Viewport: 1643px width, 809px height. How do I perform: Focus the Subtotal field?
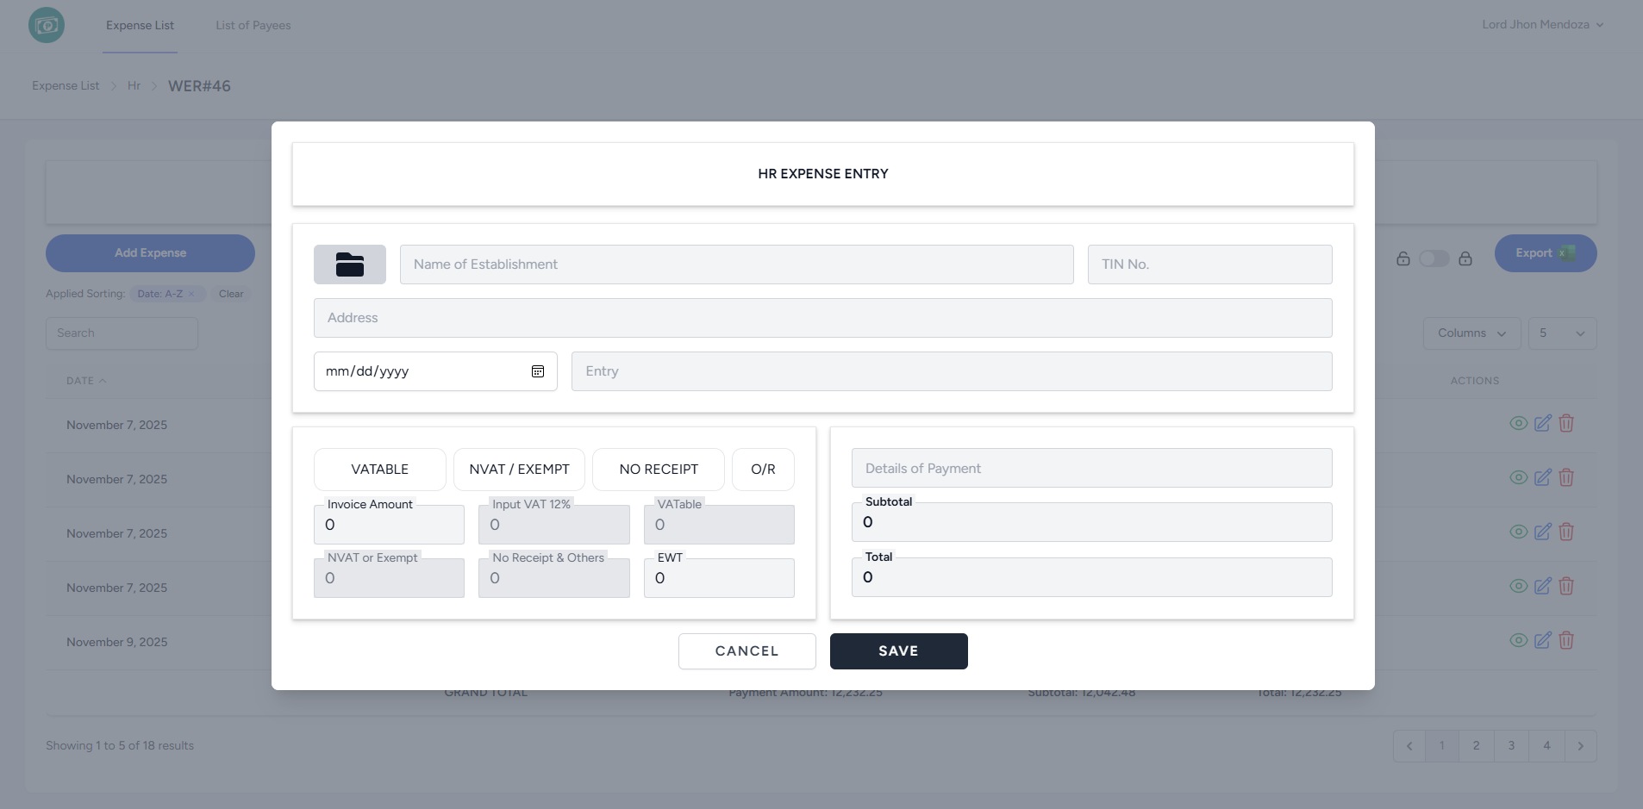[1092, 522]
